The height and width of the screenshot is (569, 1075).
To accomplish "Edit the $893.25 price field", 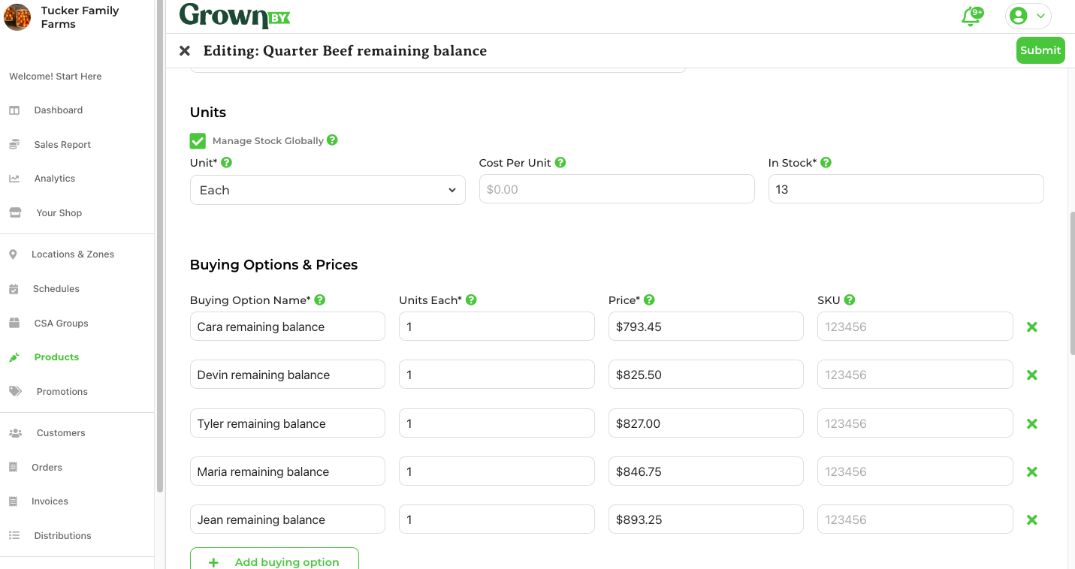I will coord(706,519).
